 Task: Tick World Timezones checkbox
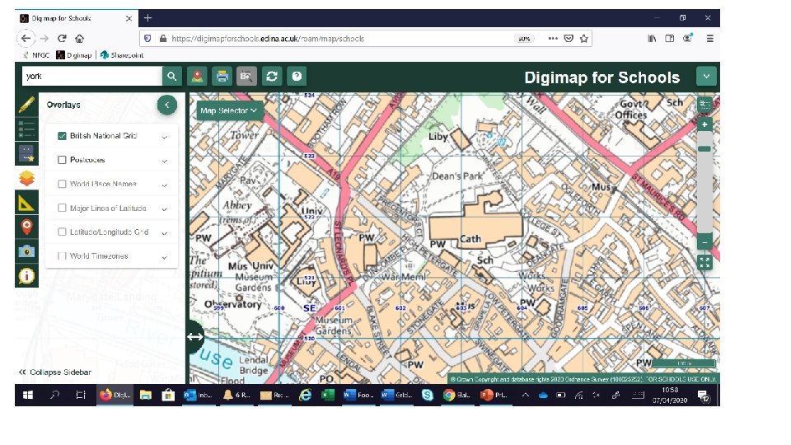(x=62, y=256)
